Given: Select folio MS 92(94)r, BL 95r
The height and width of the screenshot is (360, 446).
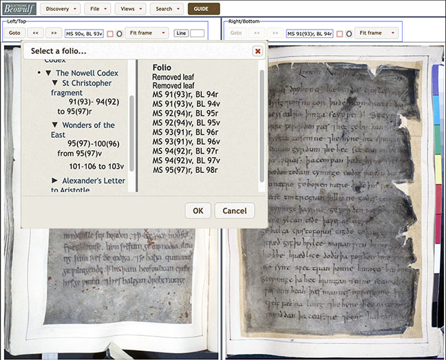Looking at the screenshot, I should click(x=185, y=113).
